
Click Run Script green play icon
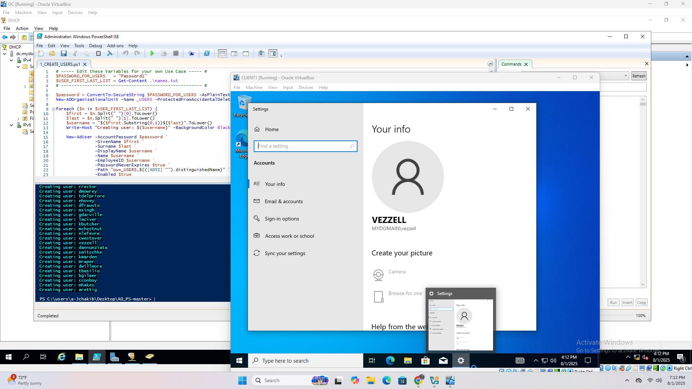(152, 54)
